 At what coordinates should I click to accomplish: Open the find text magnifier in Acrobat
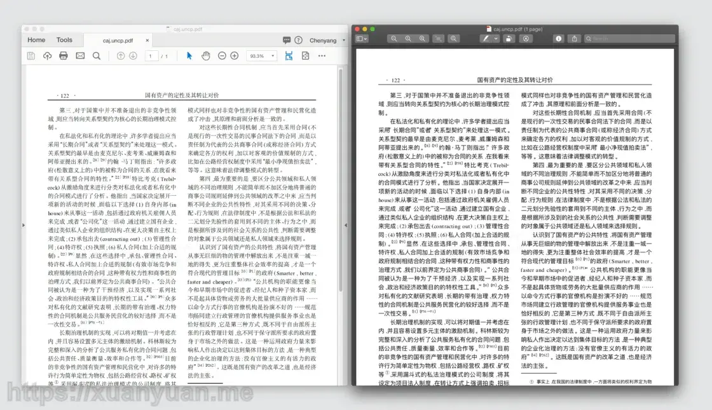coord(97,56)
